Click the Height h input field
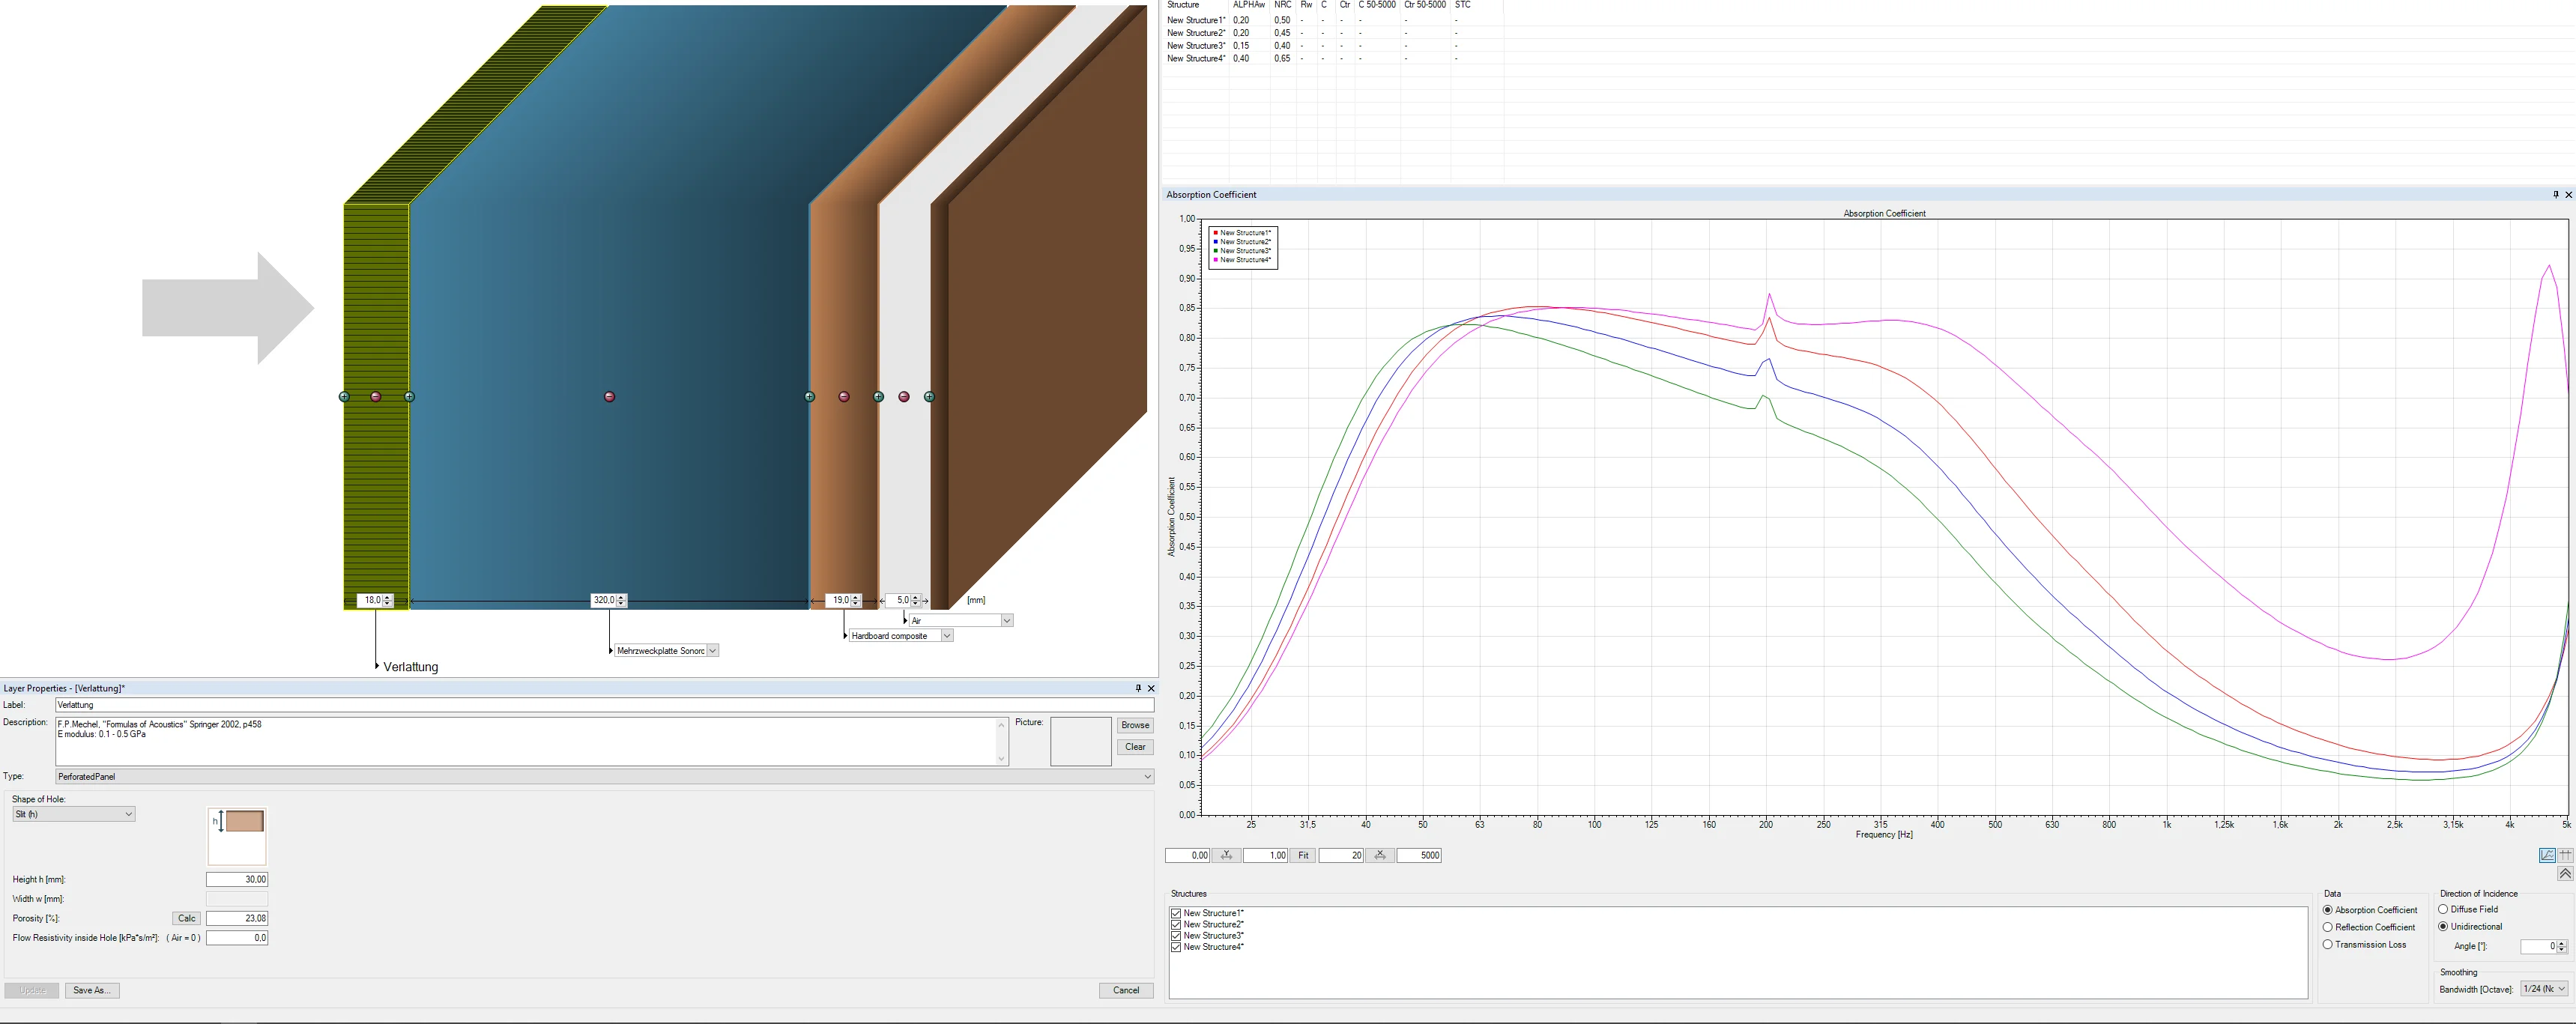The image size is (2576, 1024). tap(237, 880)
